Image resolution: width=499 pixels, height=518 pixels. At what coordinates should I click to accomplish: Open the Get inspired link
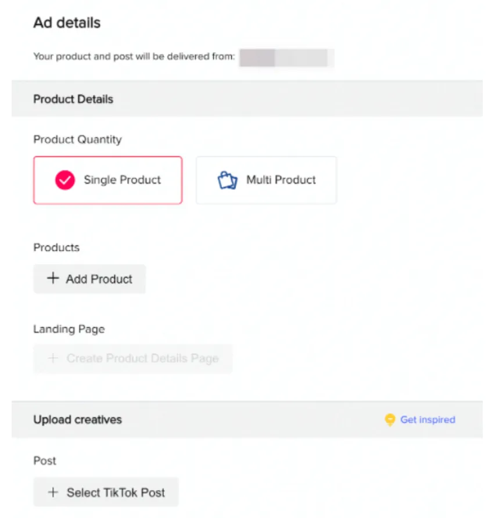[x=428, y=419]
